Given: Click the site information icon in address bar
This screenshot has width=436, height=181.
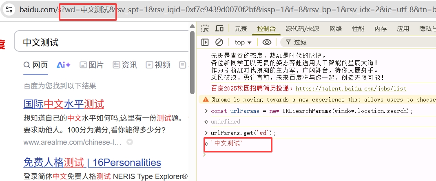Looking at the screenshot, I should pos(9,10).
